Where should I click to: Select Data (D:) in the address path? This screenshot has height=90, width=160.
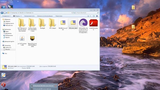[21, 13]
